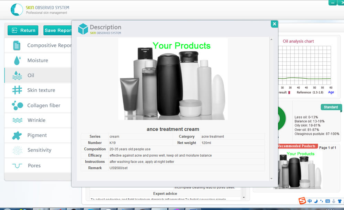Select the Pores icon in sidebar
The height and width of the screenshot is (210, 344).
point(17,166)
